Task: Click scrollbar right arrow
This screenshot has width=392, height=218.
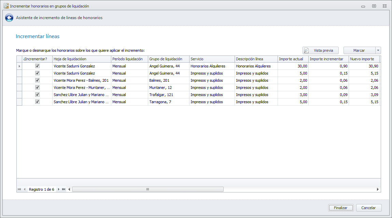Action: pos(378,189)
